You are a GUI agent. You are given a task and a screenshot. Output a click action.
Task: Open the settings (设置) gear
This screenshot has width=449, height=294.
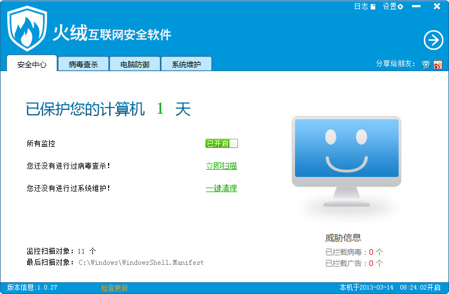tap(393, 6)
